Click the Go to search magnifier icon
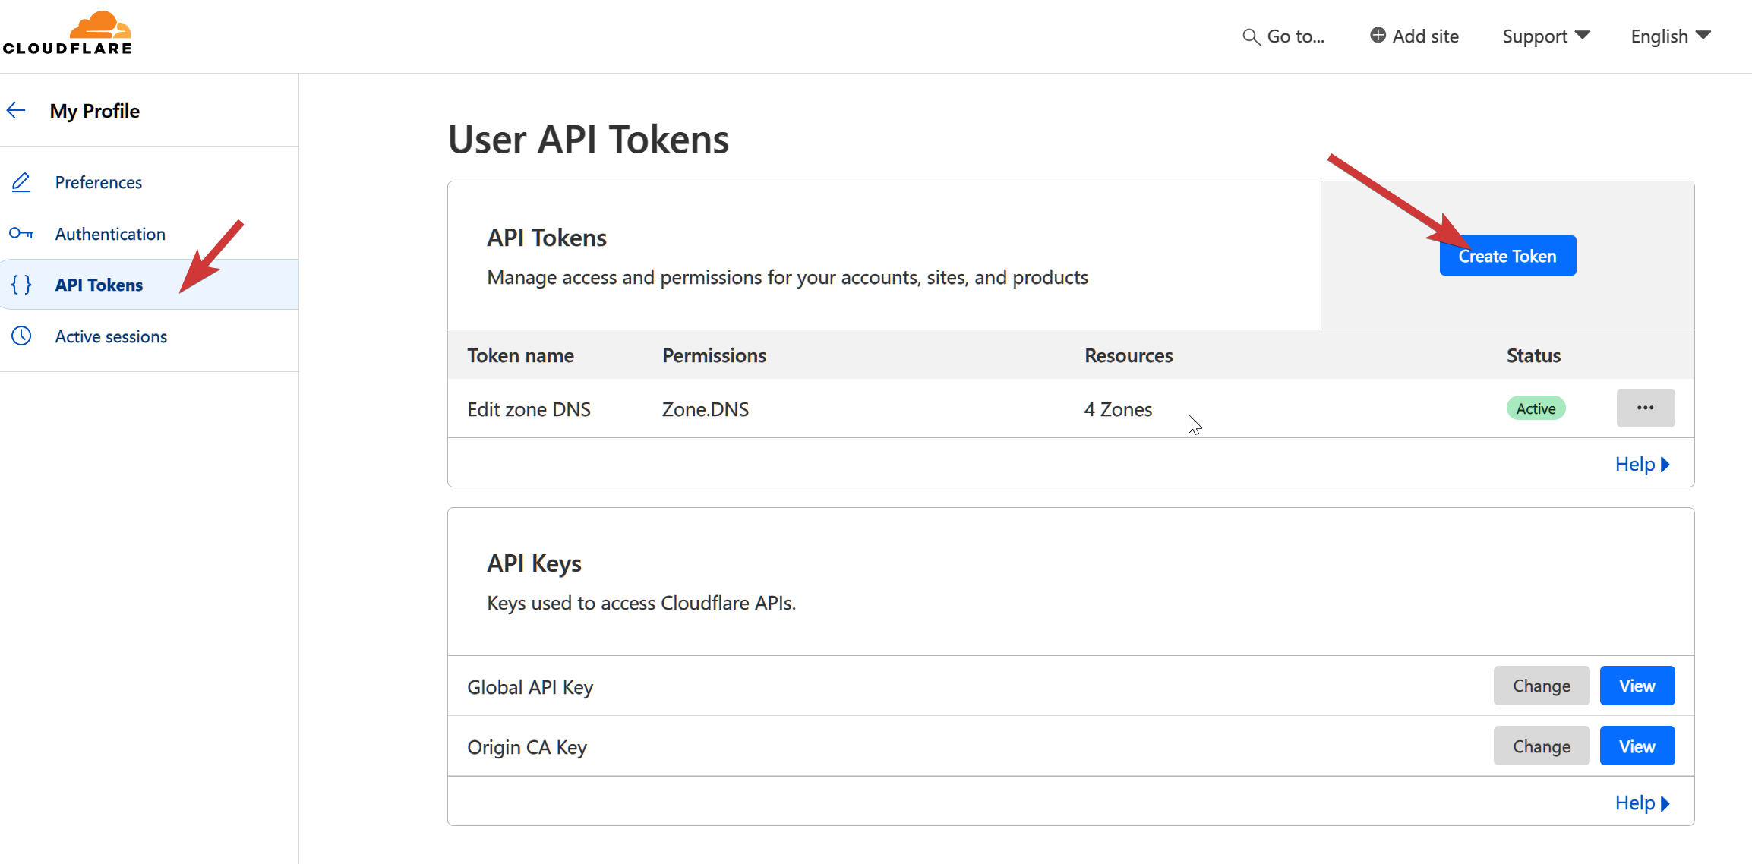 coord(1251,36)
